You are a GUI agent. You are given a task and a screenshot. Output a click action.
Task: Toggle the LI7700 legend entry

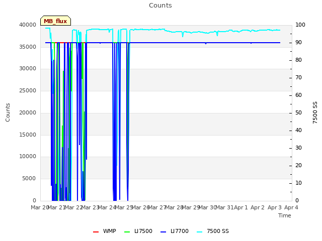tap(175, 231)
